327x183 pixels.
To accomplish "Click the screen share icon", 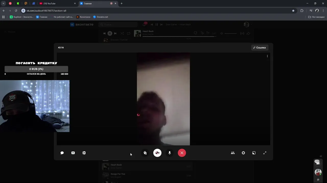I will (x=73, y=153).
